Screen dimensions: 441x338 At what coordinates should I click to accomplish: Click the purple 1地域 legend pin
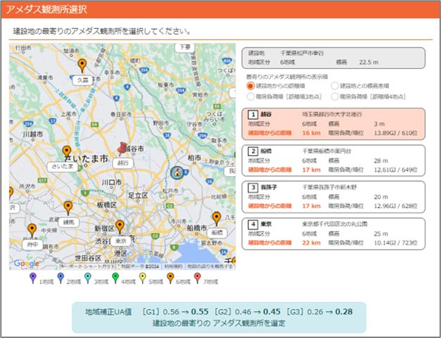click(33, 277)
